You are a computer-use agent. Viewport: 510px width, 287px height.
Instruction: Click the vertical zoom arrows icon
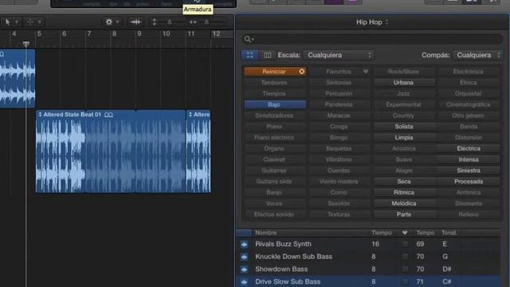(155, 22)
